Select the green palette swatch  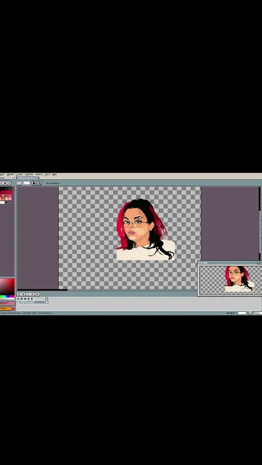(10, 189)
